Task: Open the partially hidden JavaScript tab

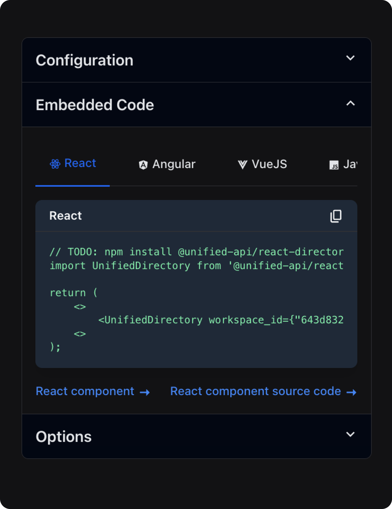Action: coord(350,165)
